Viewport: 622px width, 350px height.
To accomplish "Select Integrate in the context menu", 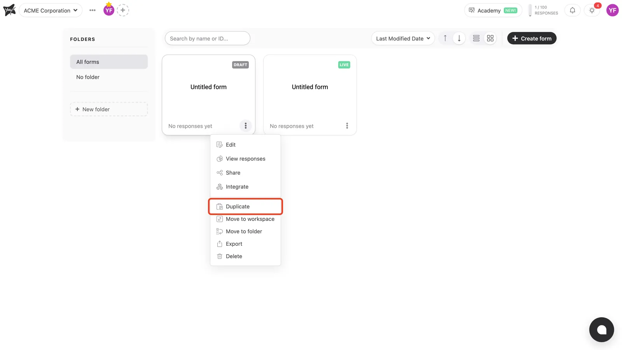I will click(x=245, y=187).
